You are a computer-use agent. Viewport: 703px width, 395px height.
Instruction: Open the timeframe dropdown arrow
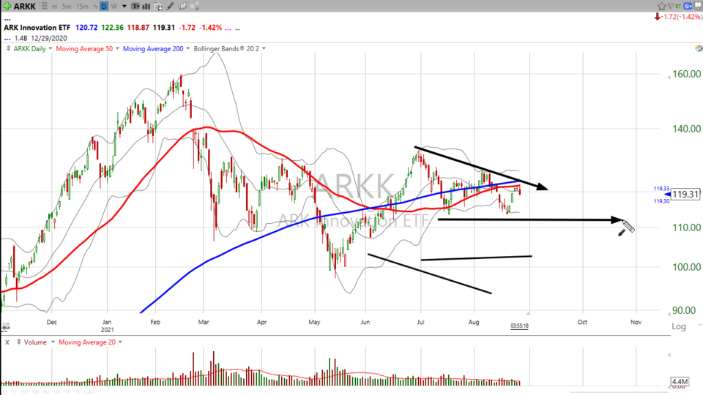point(124,7)
